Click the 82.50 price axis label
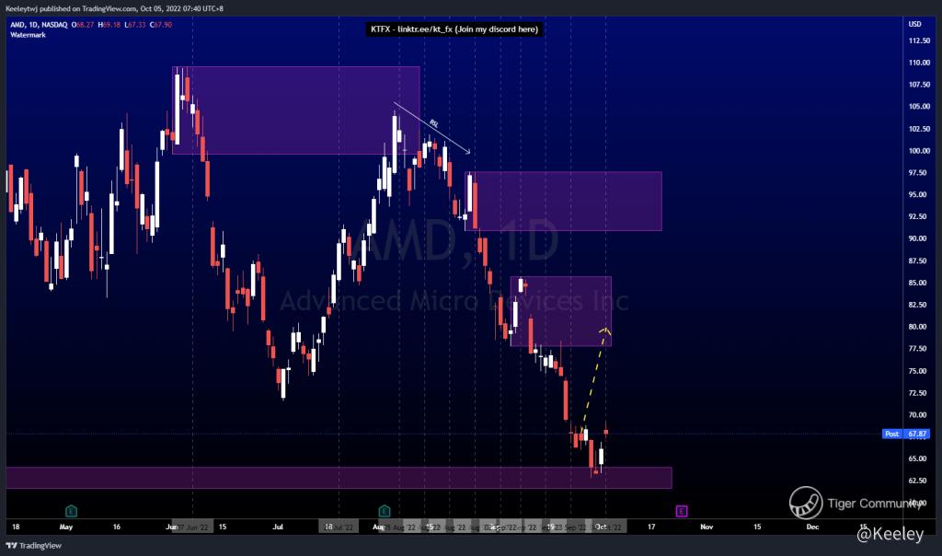 917,305
